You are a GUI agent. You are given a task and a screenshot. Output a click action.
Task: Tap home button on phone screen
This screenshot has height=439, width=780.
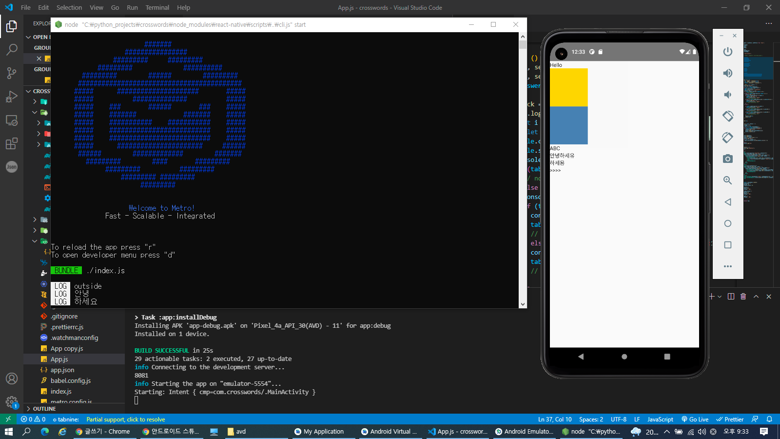click(624, 357)
